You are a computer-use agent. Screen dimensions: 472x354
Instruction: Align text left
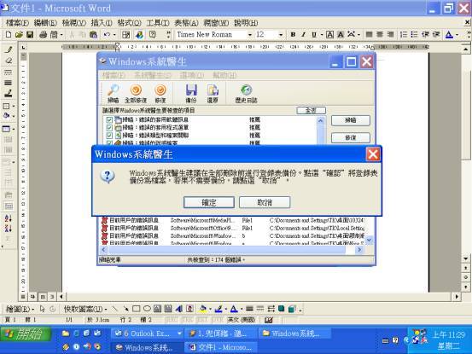click(369, 35)
